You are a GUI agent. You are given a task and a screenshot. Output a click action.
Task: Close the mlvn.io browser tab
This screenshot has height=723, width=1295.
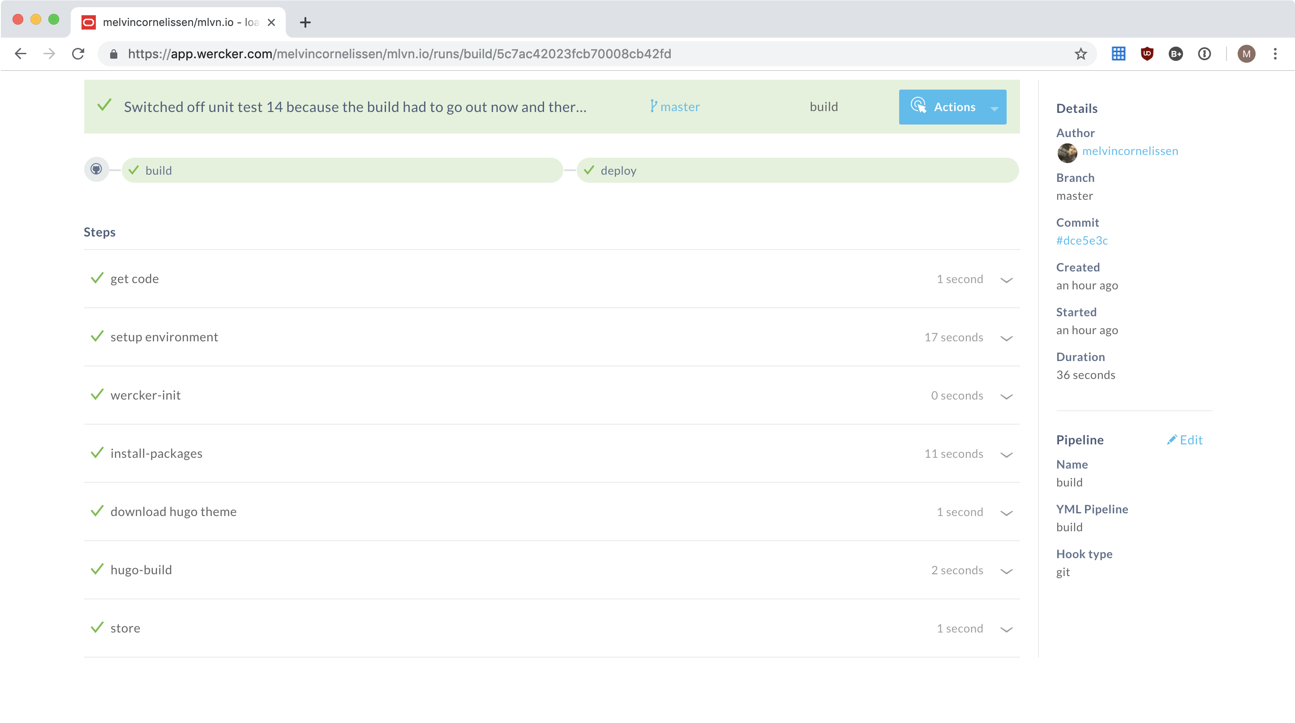[x=271, y=22]
